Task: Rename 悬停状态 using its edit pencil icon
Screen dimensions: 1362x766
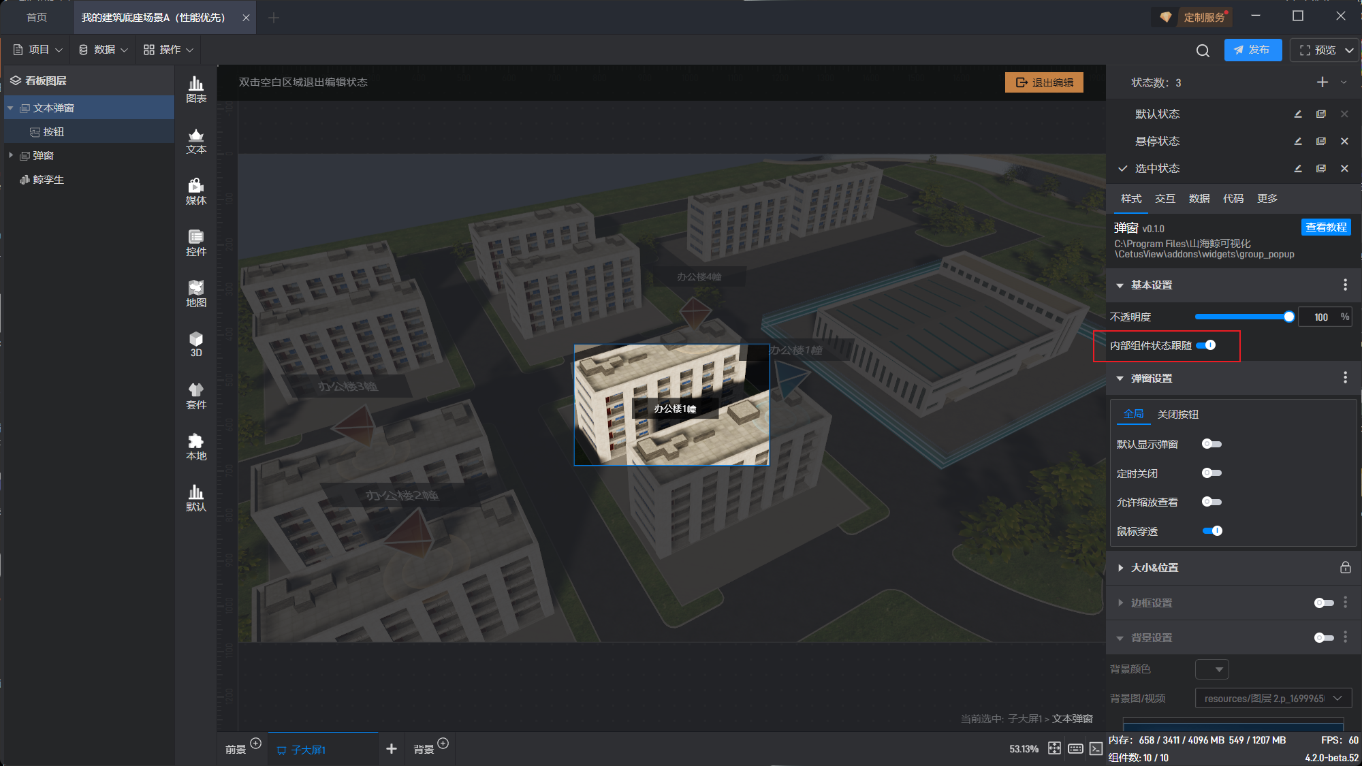Action: click(1298, 142)
